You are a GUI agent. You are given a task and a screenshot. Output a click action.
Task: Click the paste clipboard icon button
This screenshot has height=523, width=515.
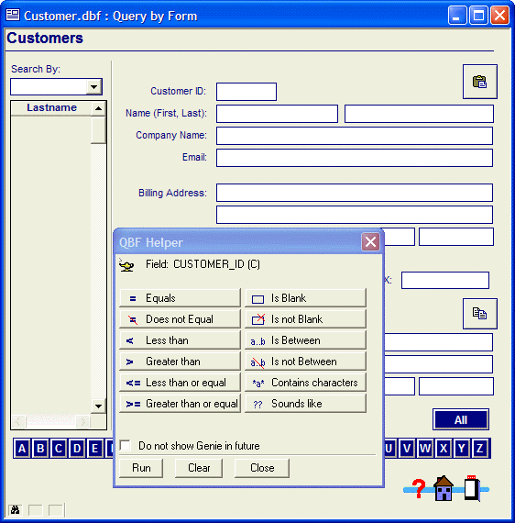pos(479,82)
